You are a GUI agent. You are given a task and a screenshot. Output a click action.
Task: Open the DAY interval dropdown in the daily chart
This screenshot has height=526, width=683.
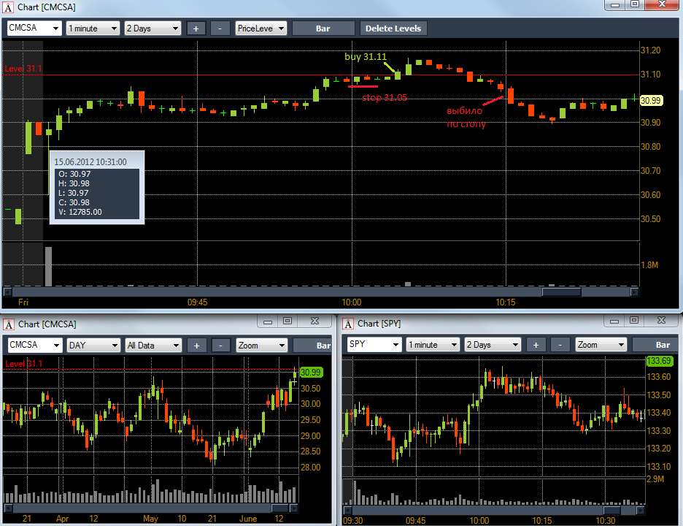93,346
